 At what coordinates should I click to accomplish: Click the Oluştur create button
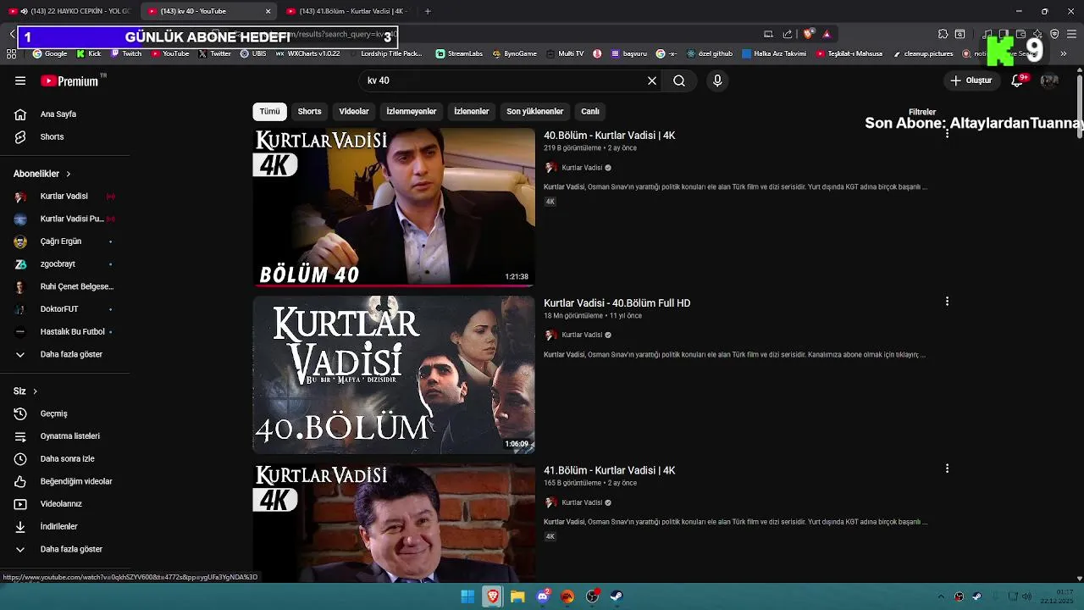click(971, 80)
